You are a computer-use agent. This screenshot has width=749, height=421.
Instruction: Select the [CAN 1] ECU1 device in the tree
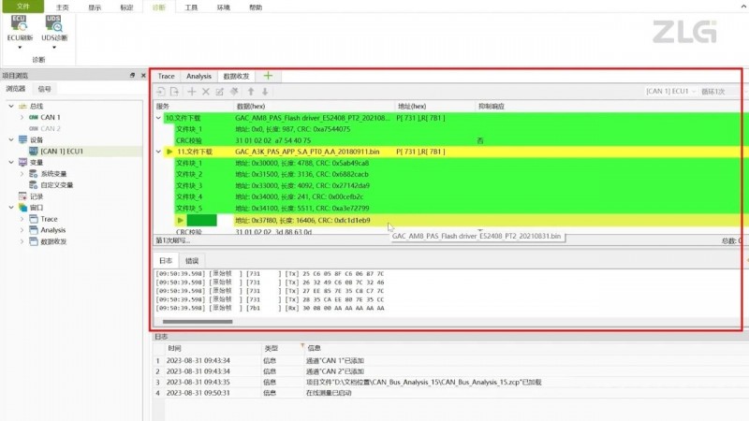pyautogui.click(x=62, y=151)
